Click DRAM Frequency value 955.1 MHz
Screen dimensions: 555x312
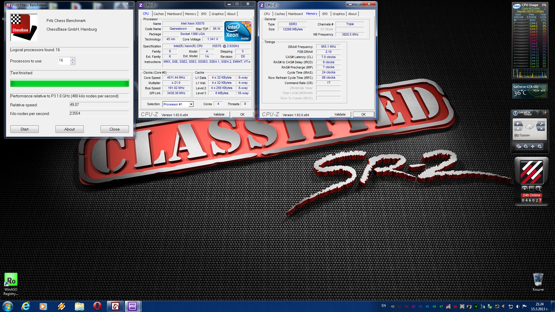tap(328, 47)
